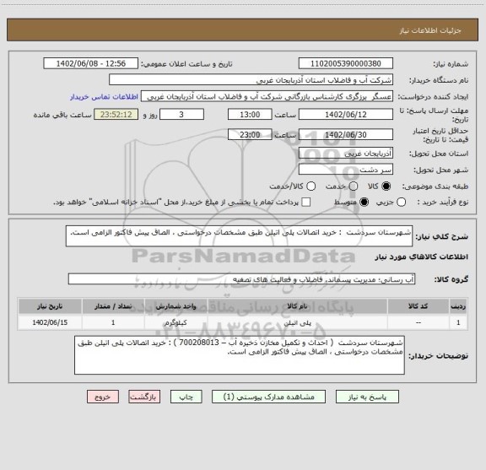Select the کالا/خدمت radio button

point(310,186)
